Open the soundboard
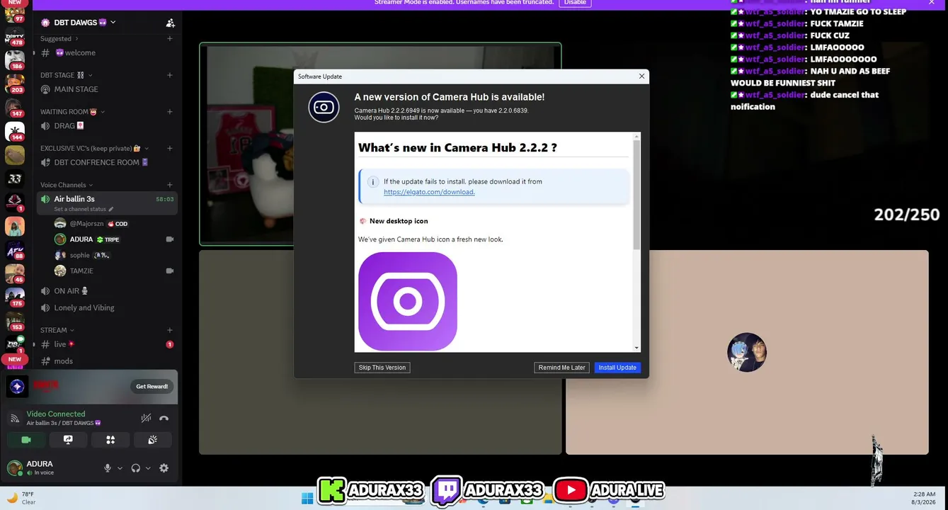 pyautogui.click(x=152, y=440)
